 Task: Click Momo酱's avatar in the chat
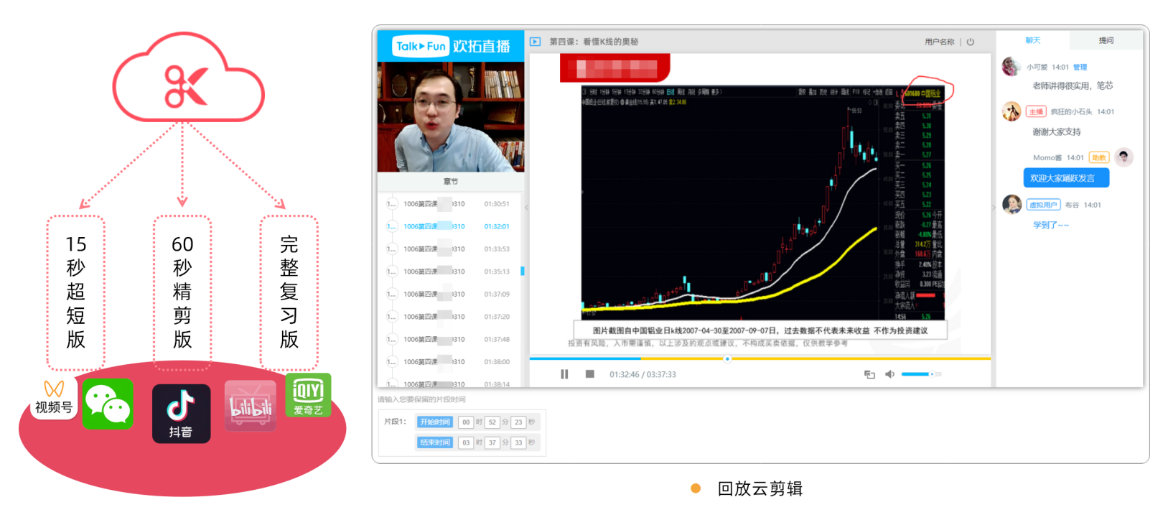point(1124,157)
